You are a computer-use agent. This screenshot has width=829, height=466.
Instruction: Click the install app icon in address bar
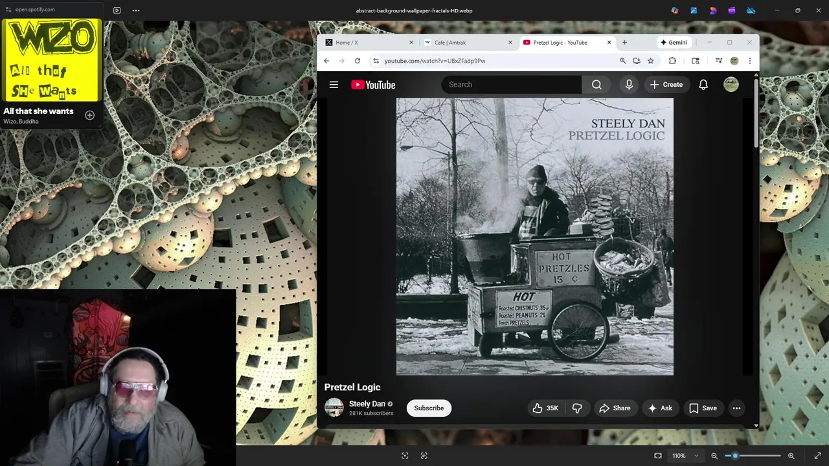point(637,61)
